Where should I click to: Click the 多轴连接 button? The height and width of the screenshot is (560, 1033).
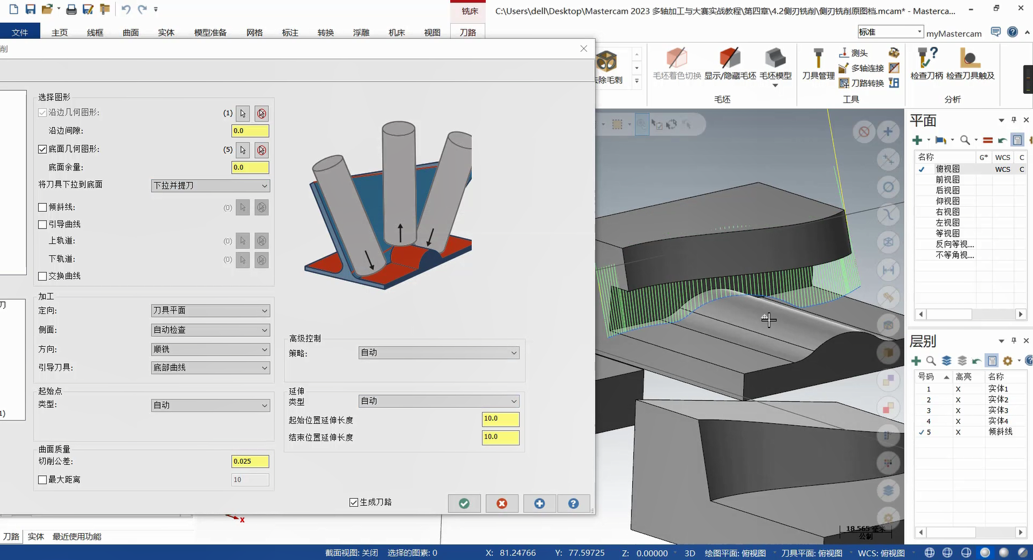click(861, 68)
